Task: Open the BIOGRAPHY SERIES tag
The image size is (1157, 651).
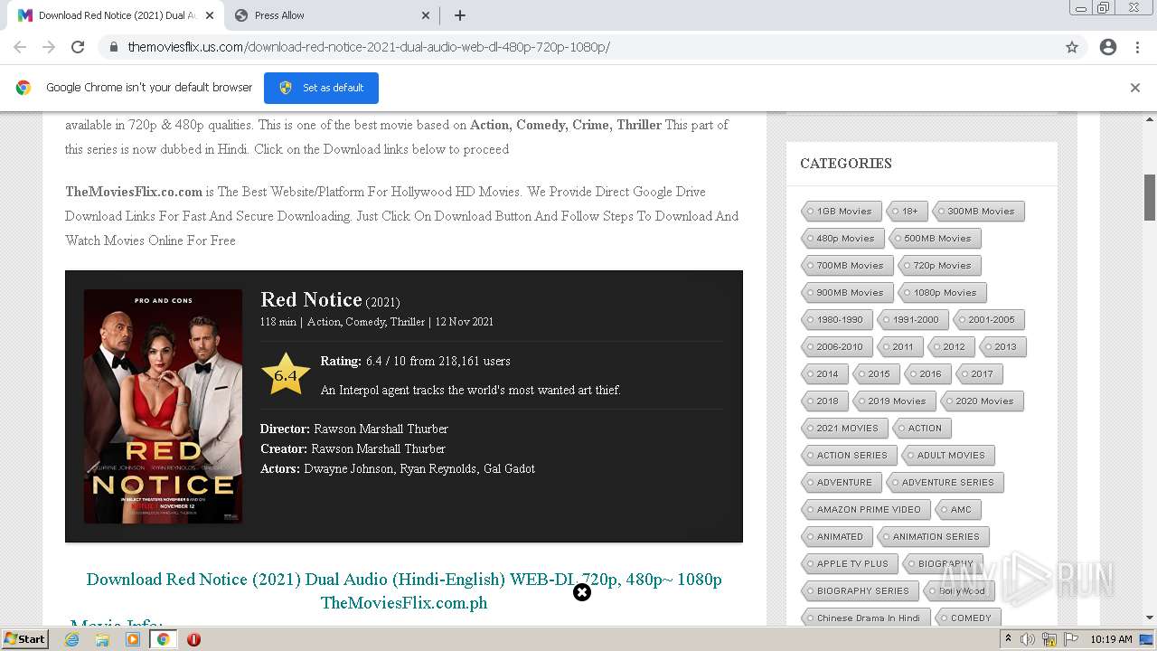Action: point(861,591)
